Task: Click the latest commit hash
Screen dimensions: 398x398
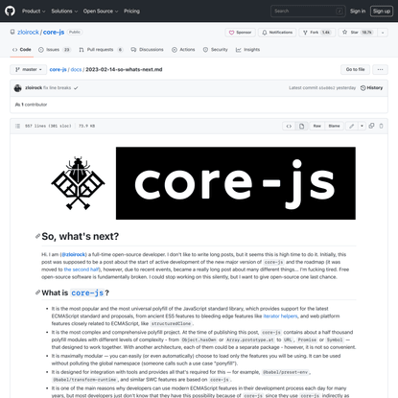Action: 327,88
